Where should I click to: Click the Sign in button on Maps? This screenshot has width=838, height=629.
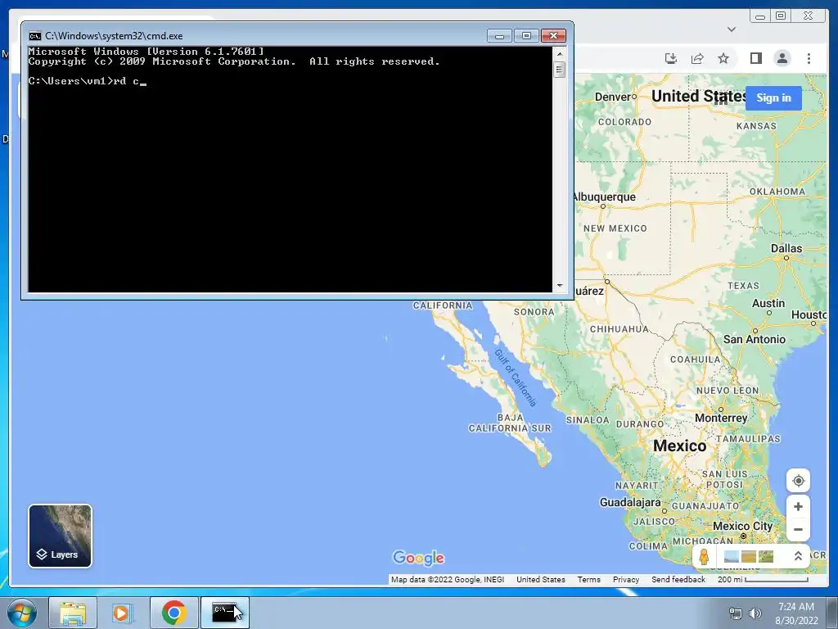[773, 98]
